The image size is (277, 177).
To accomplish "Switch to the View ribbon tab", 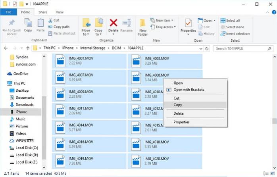I will (60, 12).
